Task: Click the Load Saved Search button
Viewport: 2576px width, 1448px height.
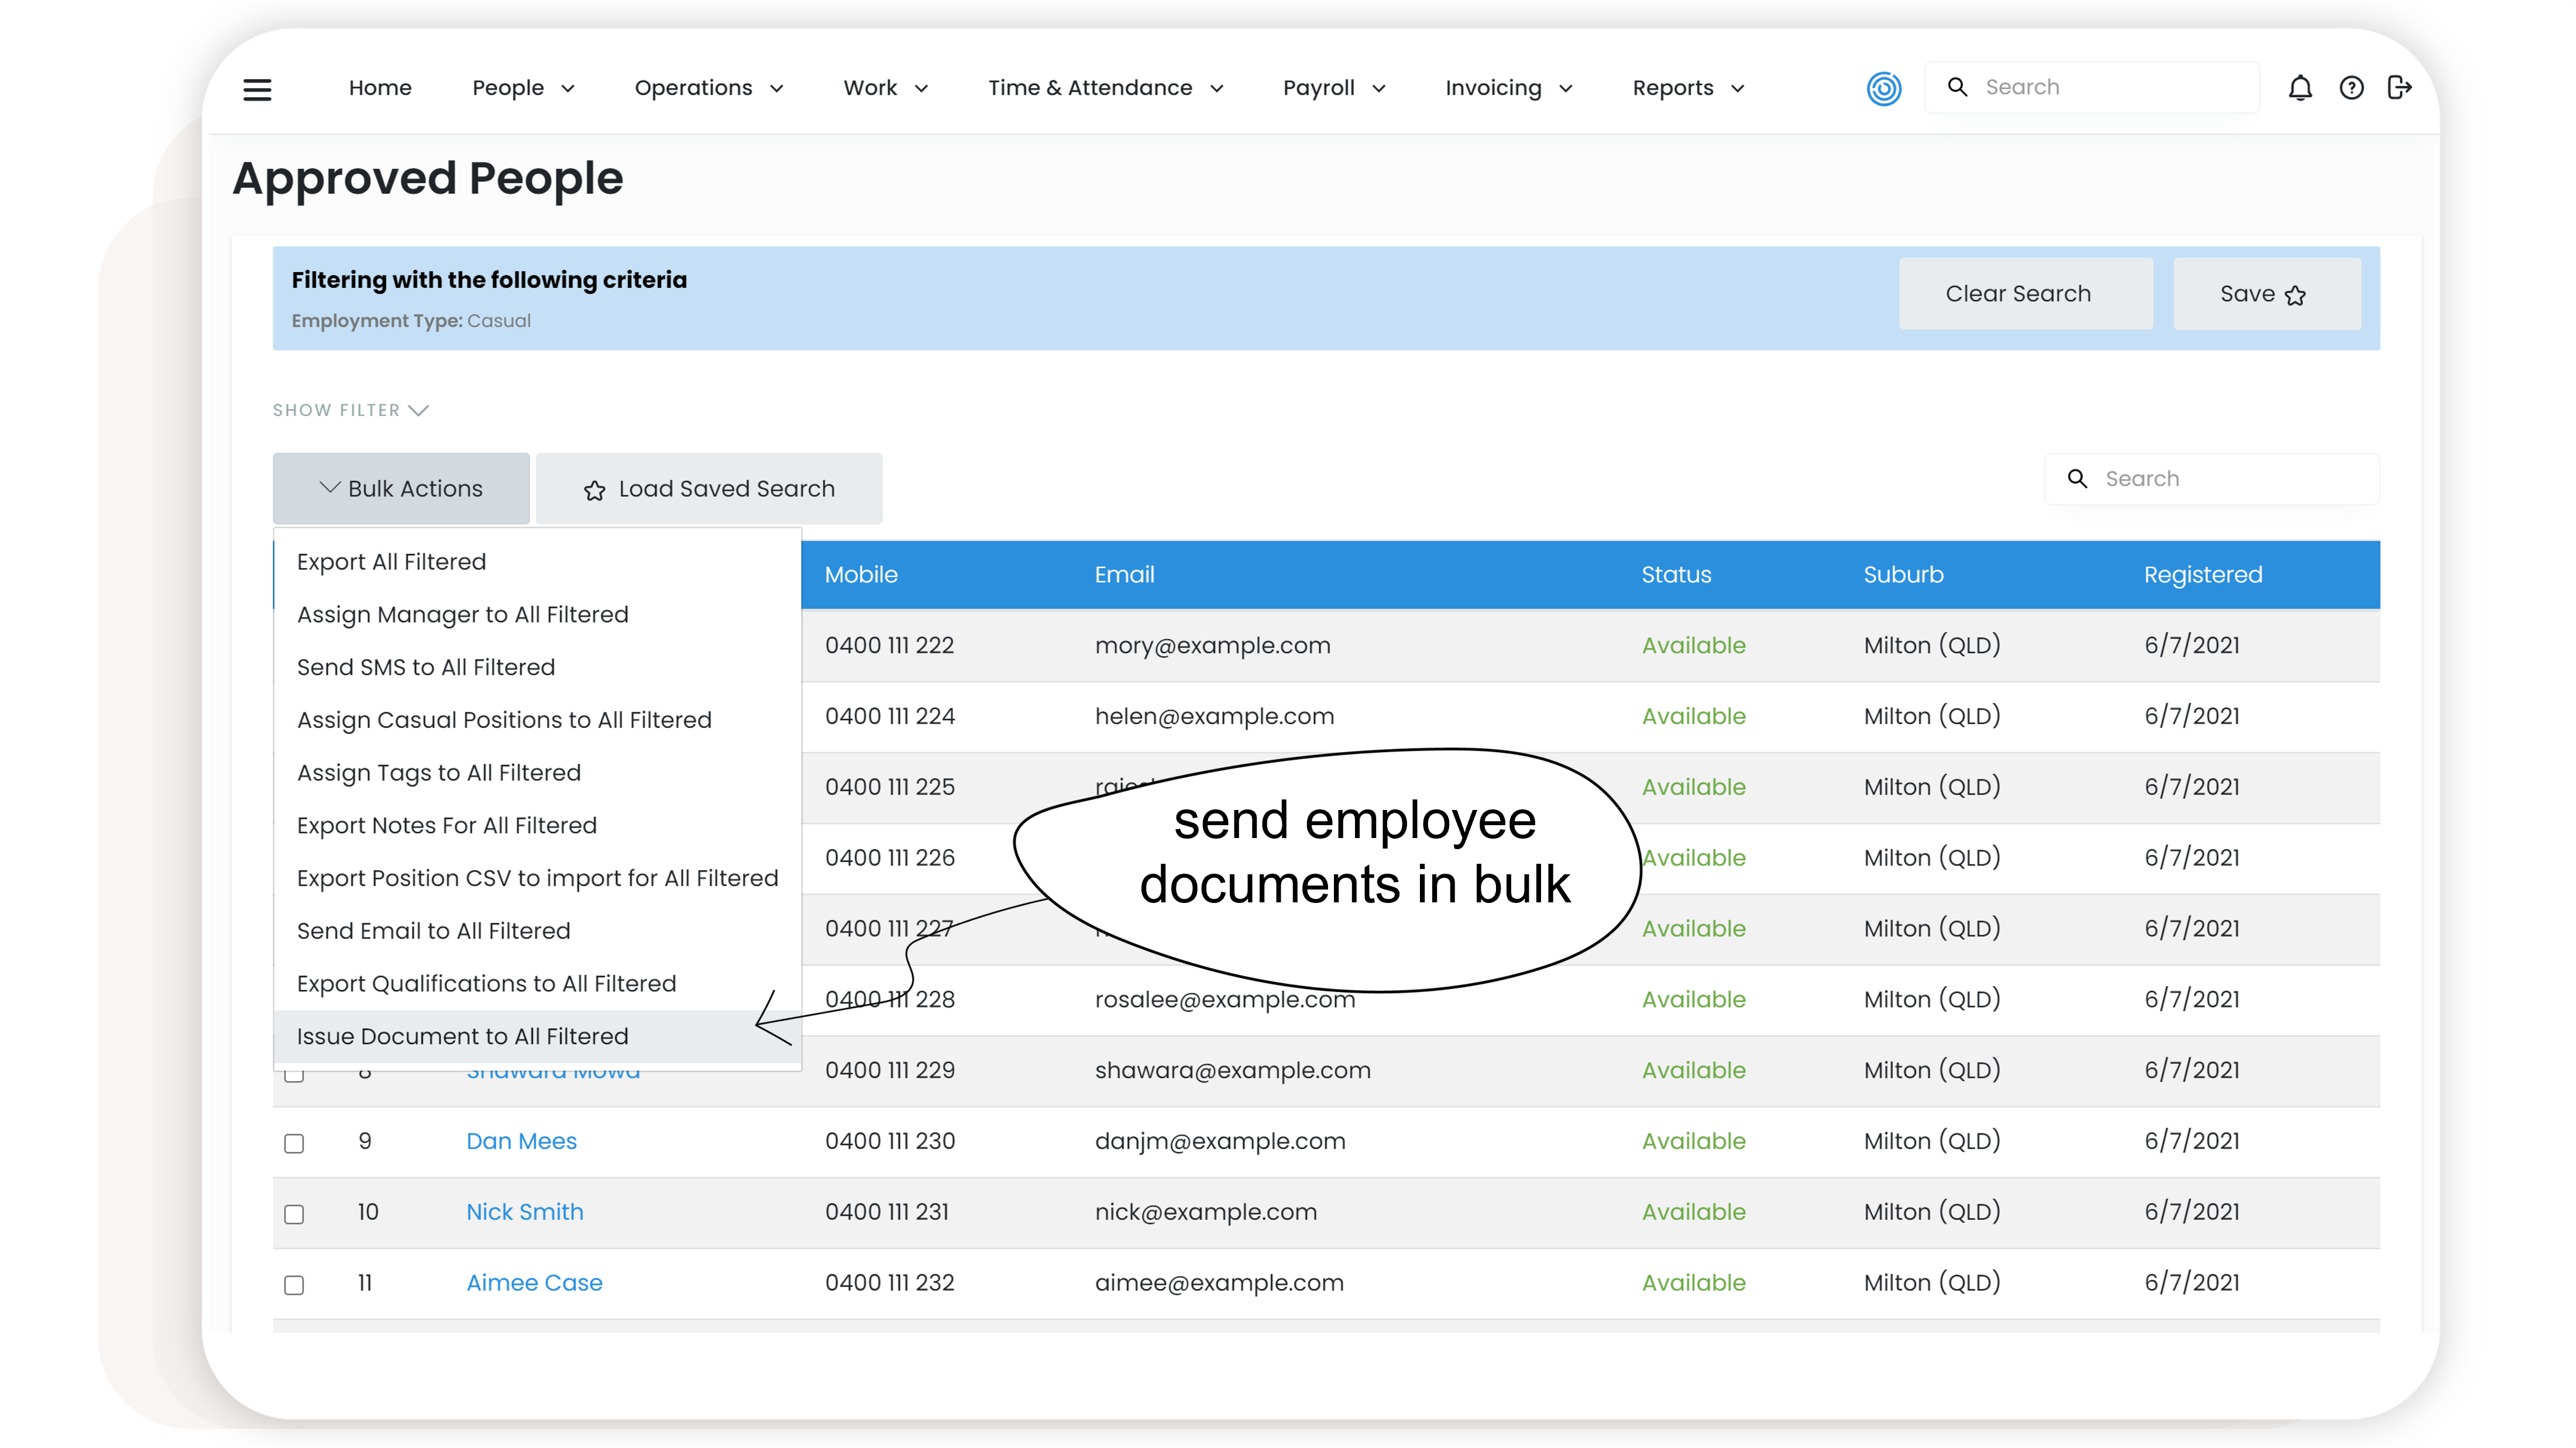Action: 709,489
